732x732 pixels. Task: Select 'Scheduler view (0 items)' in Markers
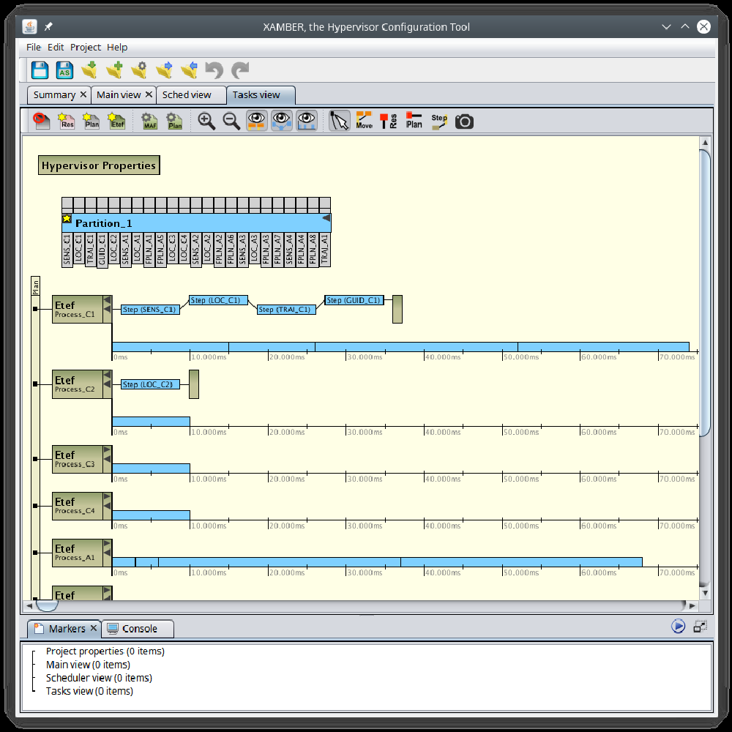[x=99, y=678]
